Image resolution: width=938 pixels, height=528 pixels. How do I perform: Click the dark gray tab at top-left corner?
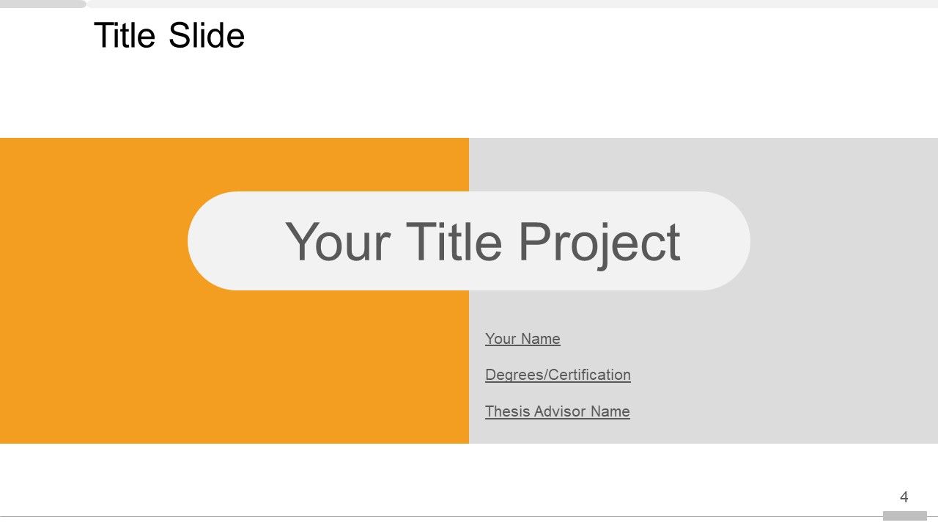click(43, 4)
